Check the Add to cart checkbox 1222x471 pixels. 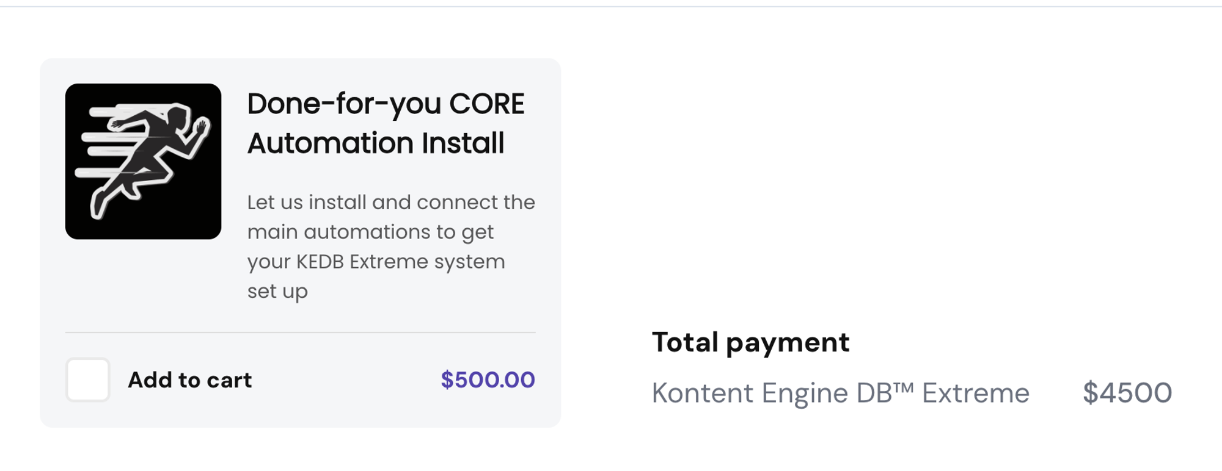(87, 379)
